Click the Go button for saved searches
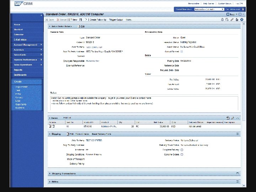This screenshot has height=192, width=256. point(227,9)
